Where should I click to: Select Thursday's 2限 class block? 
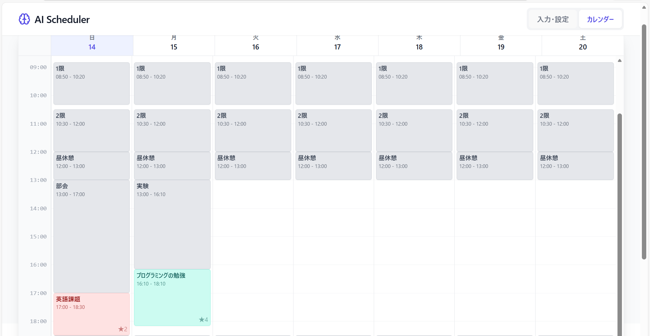pyautogui.click(x=414, y=131)
